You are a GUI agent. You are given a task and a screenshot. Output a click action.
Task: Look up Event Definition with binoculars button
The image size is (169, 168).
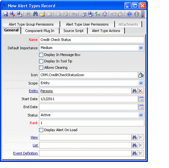pos(134,153)
